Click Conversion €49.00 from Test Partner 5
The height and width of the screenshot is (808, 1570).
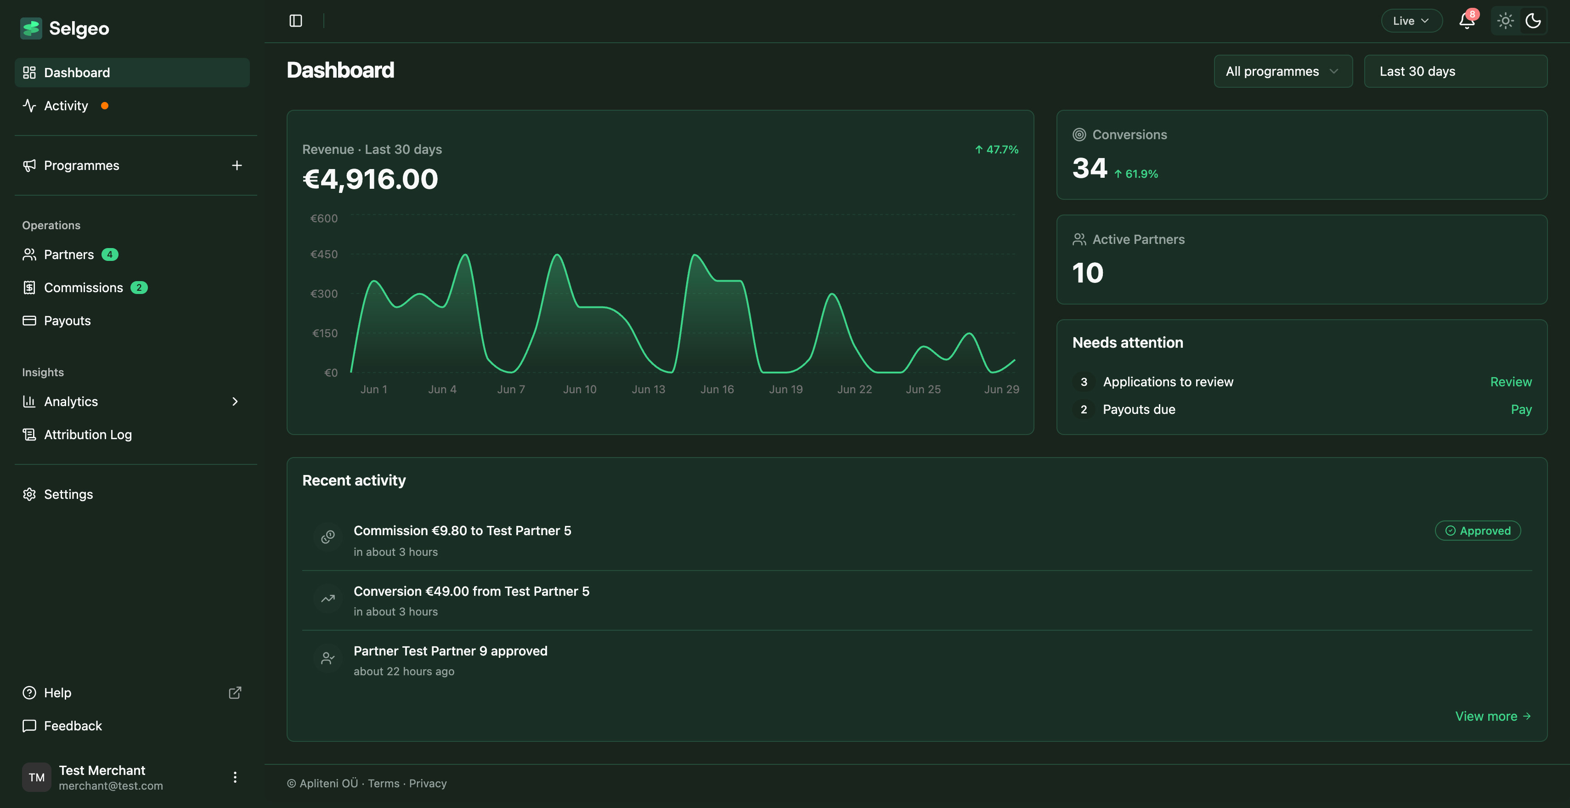coord(471,591)
